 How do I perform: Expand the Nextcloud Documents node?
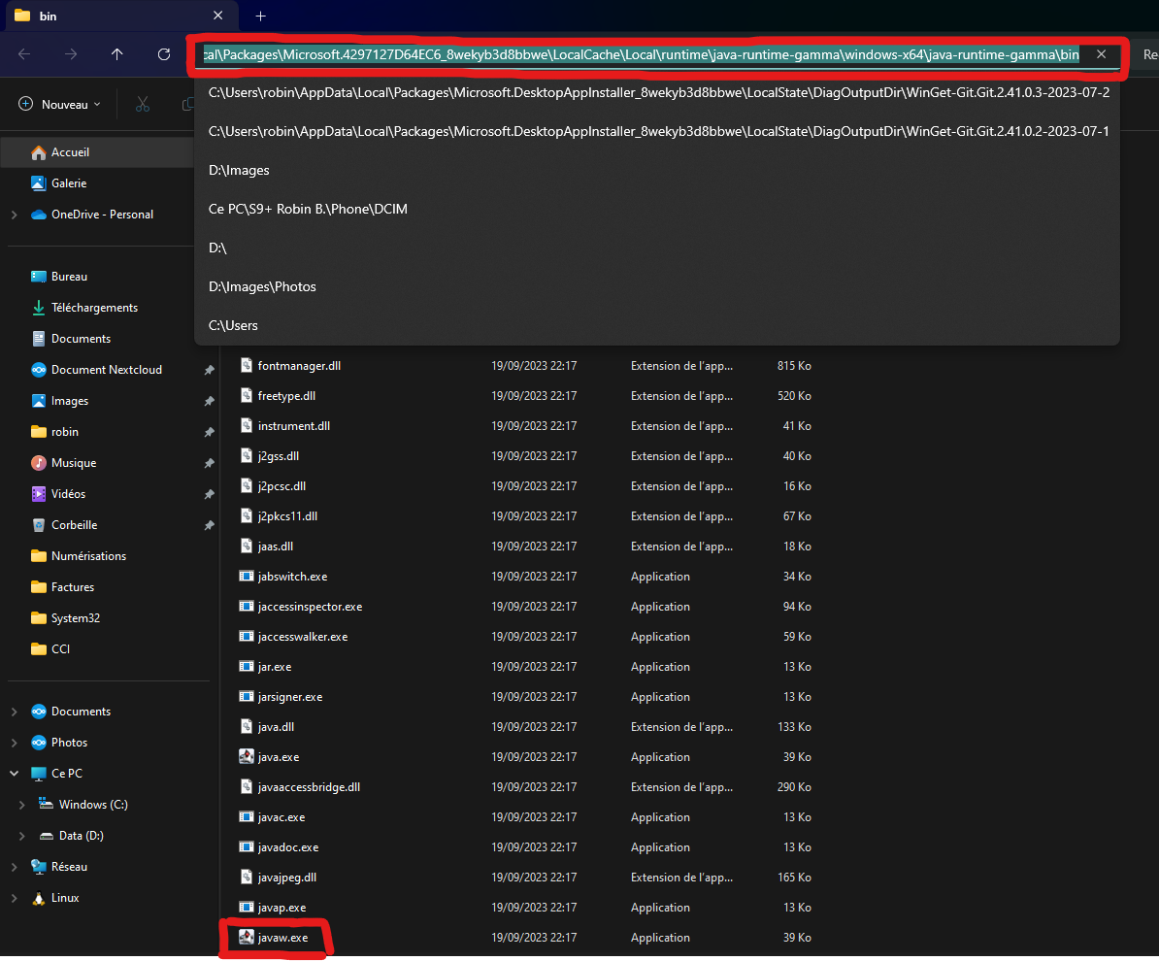(14, 712)
